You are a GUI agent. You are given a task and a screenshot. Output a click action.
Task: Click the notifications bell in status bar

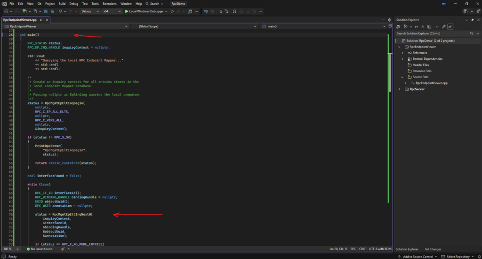[479, 257]
